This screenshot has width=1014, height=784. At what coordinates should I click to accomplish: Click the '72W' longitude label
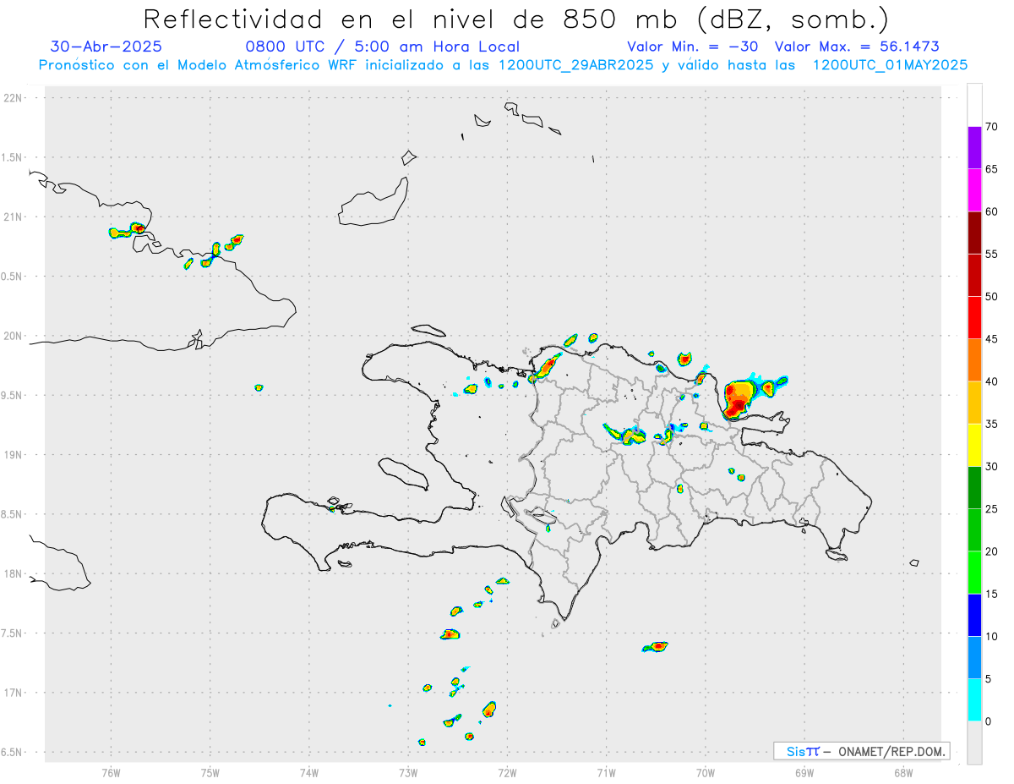pyautogui.click(x=507, y=772)
